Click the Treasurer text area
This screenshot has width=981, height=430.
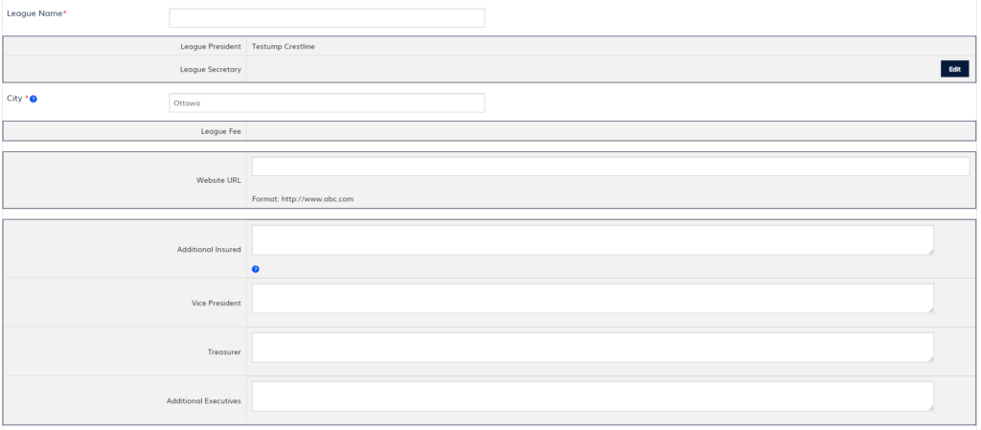592,347
